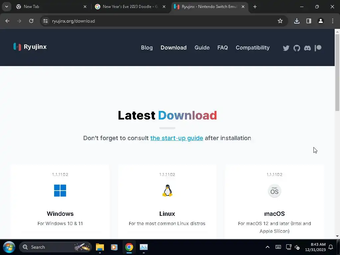
Task: Click the muted volume tray icon
Action: pos(297,247)
